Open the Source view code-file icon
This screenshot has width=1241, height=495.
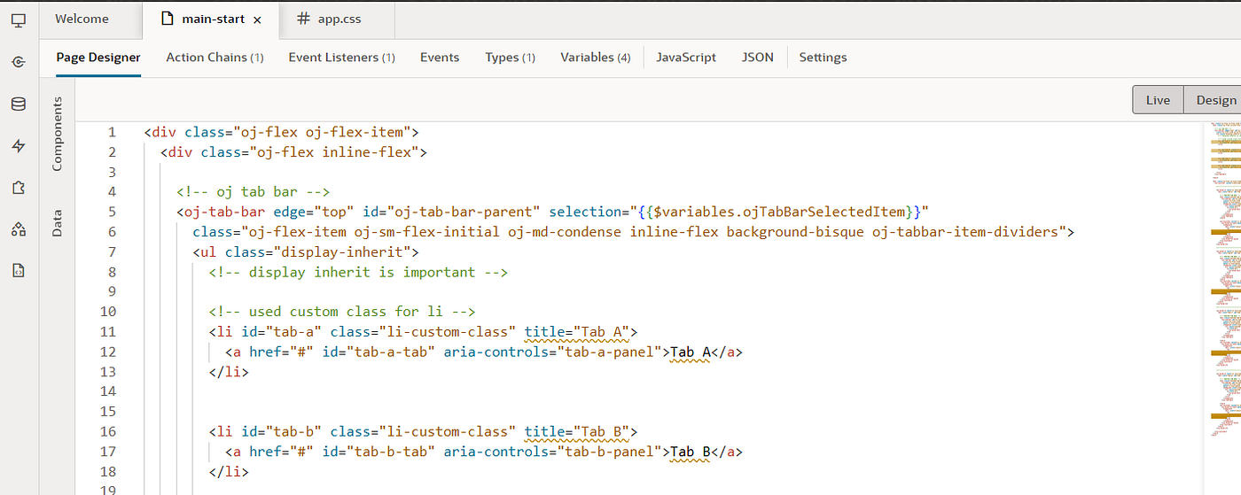point(19,271)
